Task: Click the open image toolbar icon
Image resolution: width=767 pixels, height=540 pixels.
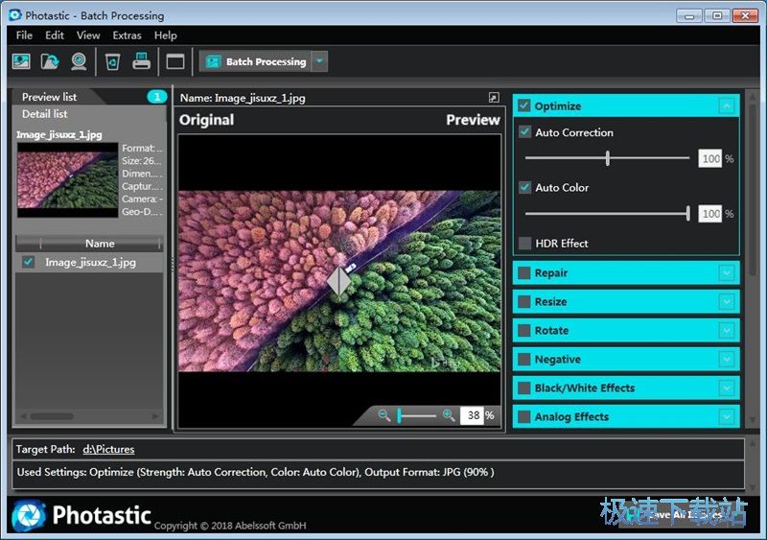Action: (x=21, y=61)
